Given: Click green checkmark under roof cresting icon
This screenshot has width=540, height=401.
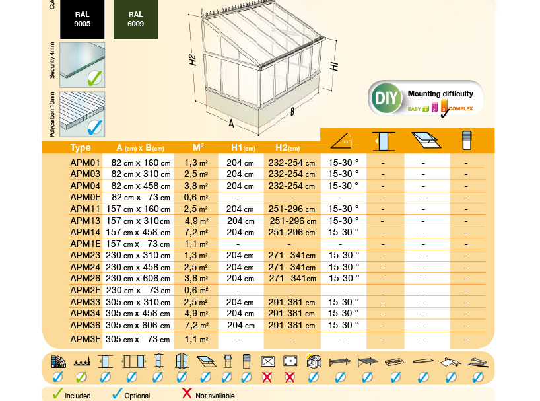Looking at the screenshot, I should 81,377.
